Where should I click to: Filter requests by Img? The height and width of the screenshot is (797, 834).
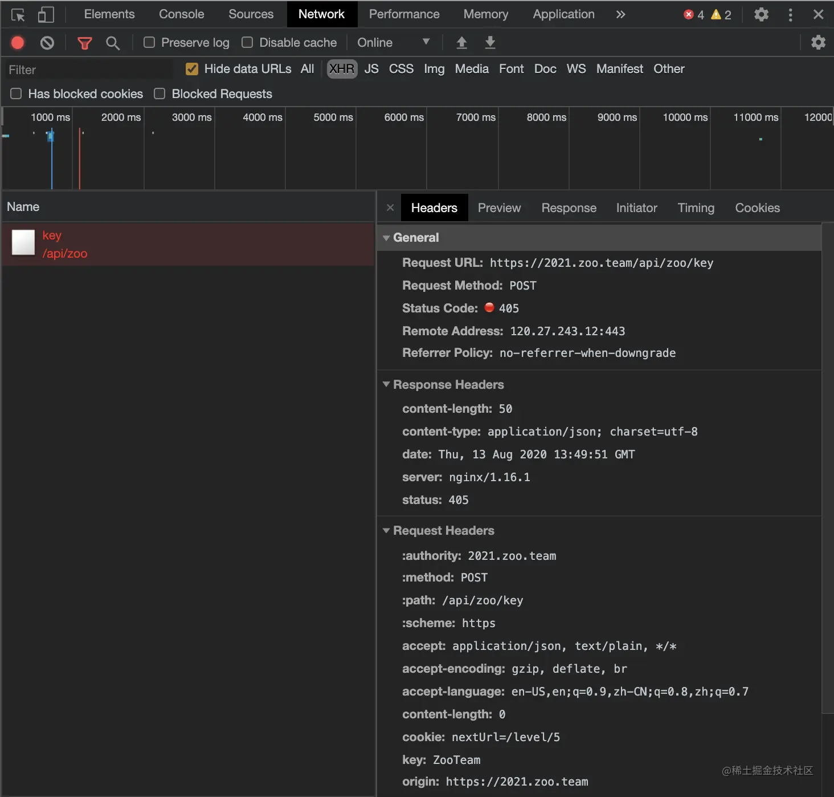coord(434,69)
